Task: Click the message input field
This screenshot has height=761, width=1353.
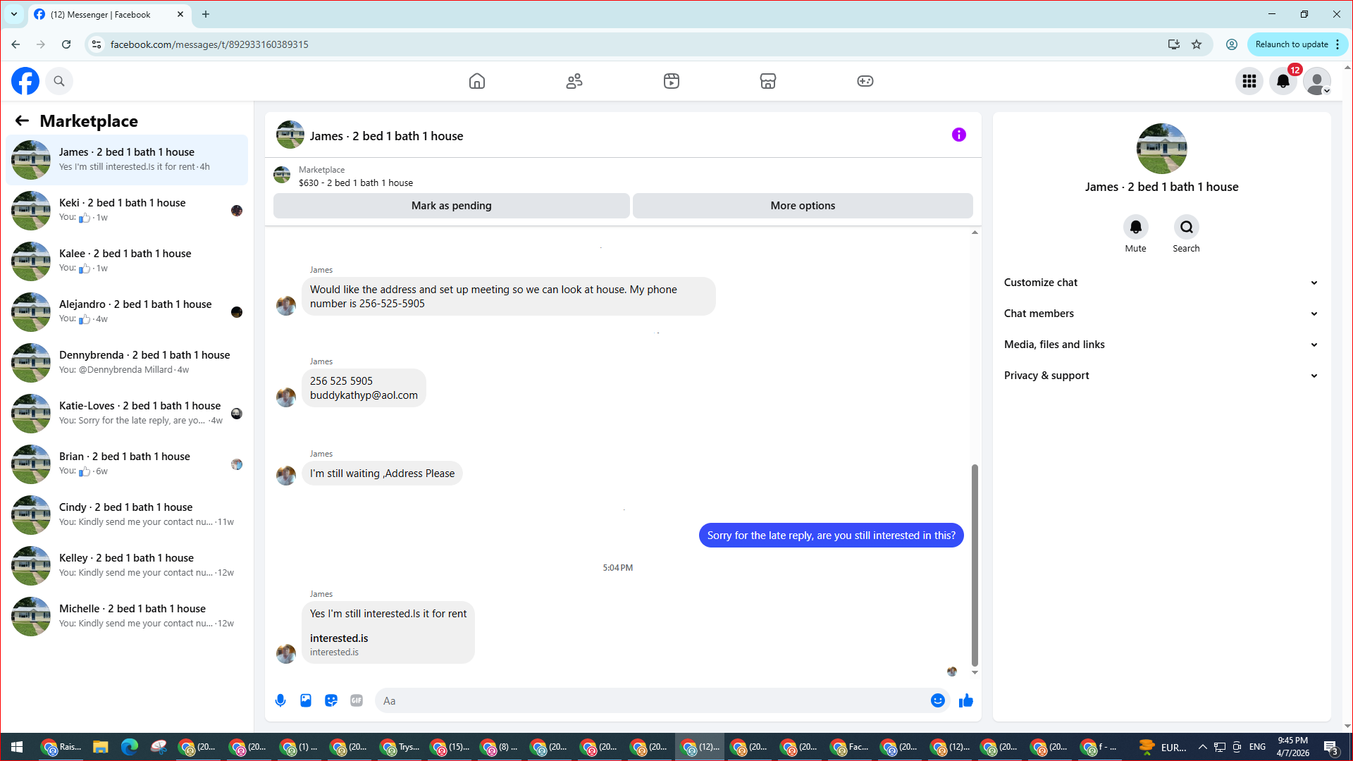Action: click(x=652, y=700)
